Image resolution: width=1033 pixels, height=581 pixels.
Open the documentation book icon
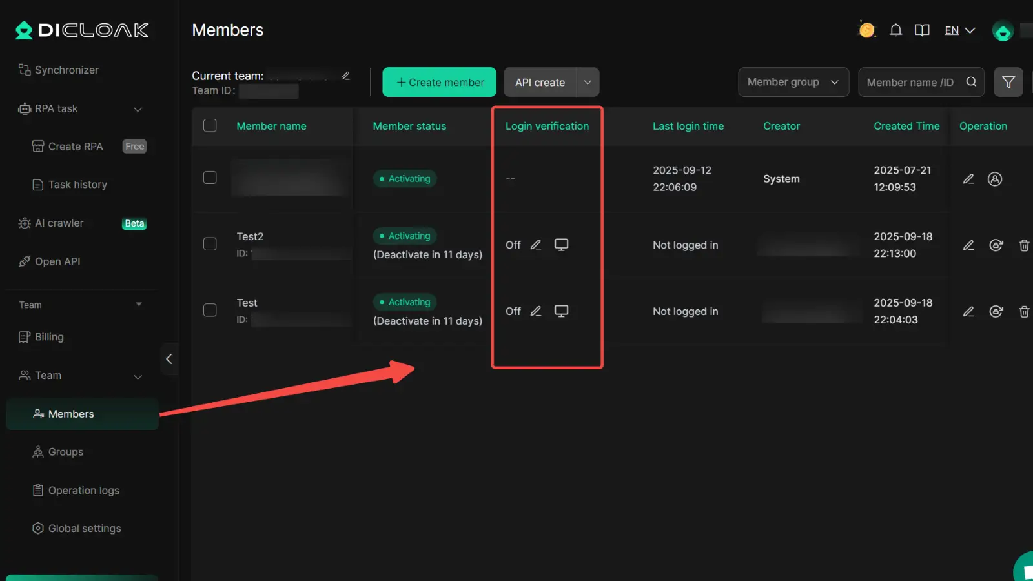pyautogui.click(x=922, y=30)
